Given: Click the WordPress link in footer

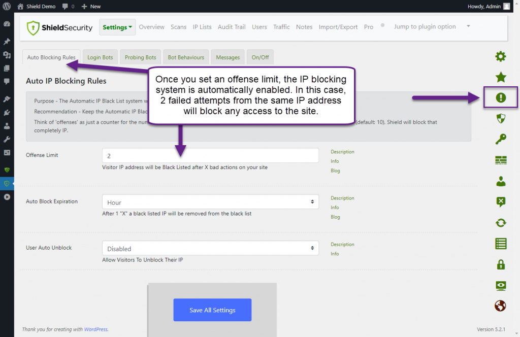Looking at the screenshot, I should pyautogui.click(x=96, y=329).
